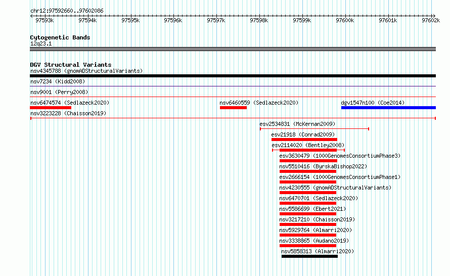Image resolution: width=450 pixels, height=276 pixels.
Task: Click the blue dgv1547n100 variant bar
Action: point(389,108)
